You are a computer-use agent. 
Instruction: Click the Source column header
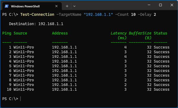point(20,33)
